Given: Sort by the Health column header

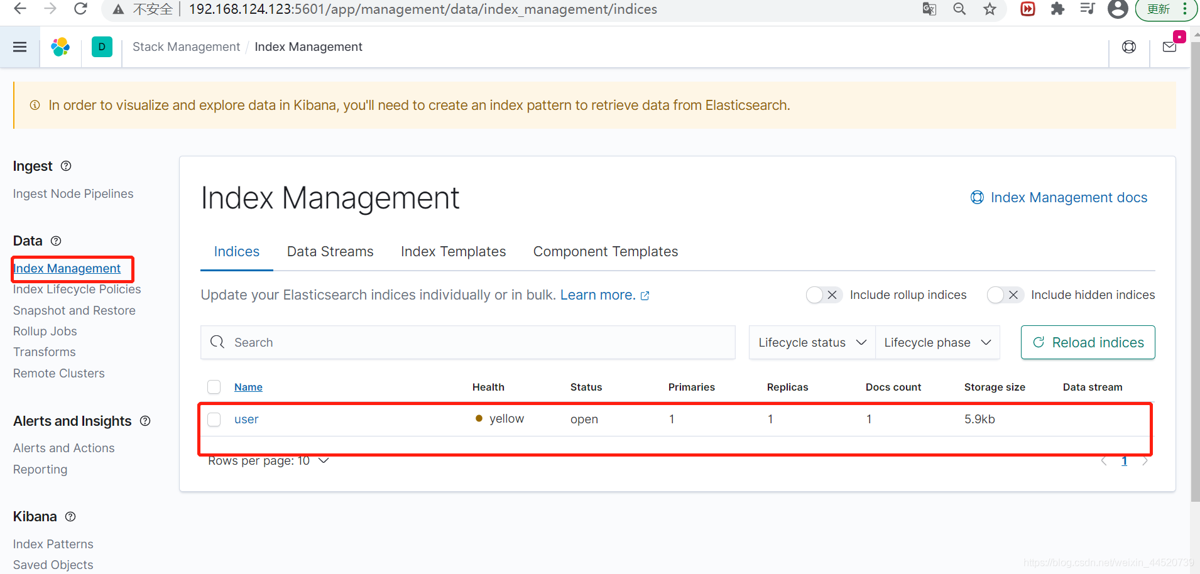Looking at the screenshot, I should pos(488,387).
